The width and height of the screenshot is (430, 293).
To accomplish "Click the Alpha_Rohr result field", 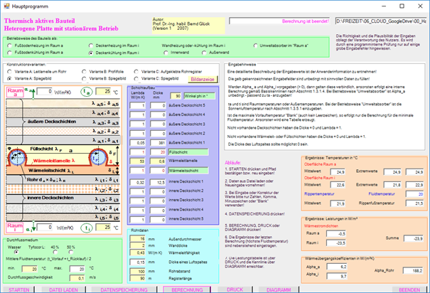I will click(413, 270).
